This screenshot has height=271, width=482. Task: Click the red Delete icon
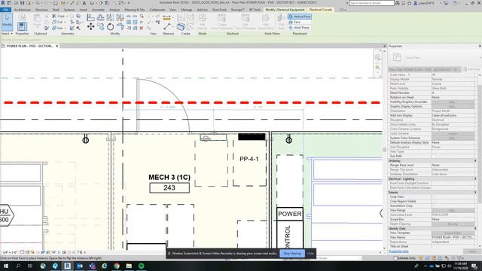pos(142,28)
